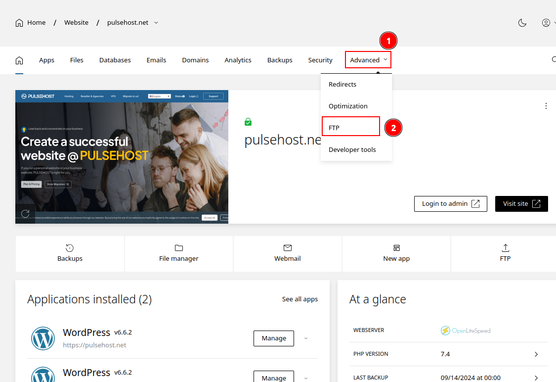Click the Visit site button
The width and height of the screenshot is (556, 382).
[x=521, y=204]
